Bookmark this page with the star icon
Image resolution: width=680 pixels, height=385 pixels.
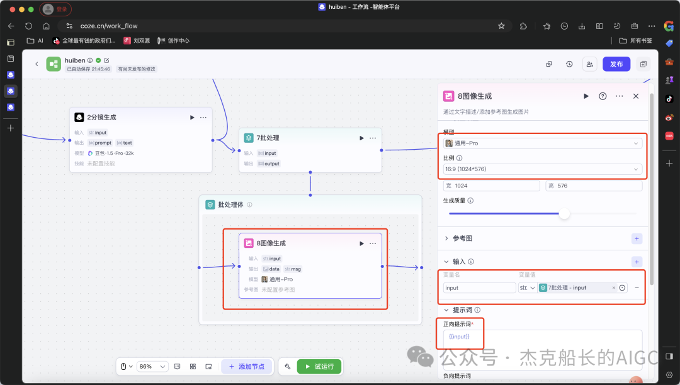501,26
